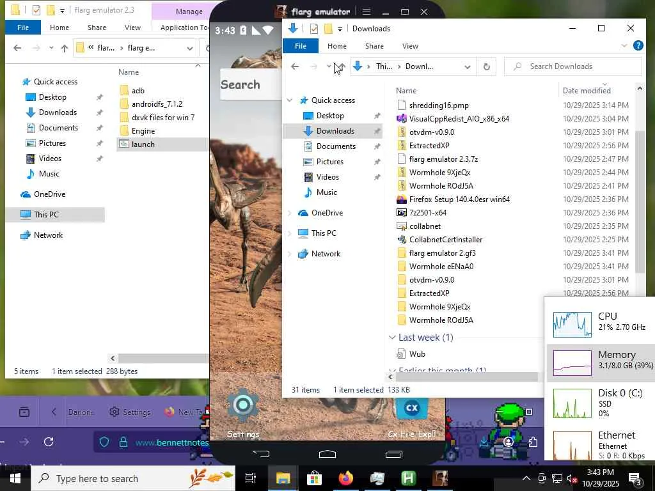Toggle properties checkmark in flarg emulator 2.3 title bar

click(x=36, y=10)
